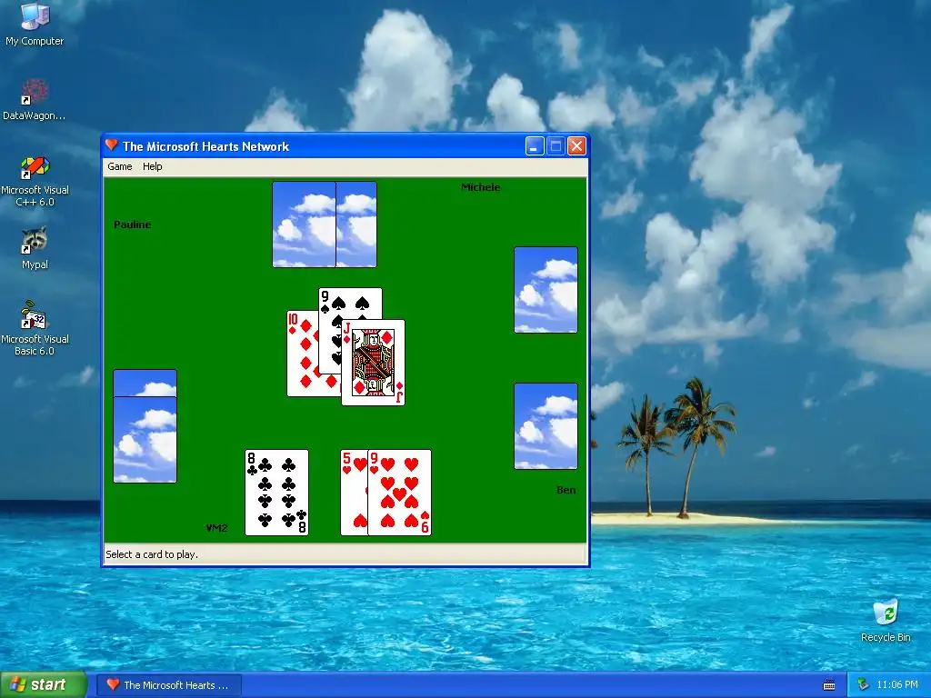Click the system tray network icon
Viewport: 931px width, 698px height.
863,685
